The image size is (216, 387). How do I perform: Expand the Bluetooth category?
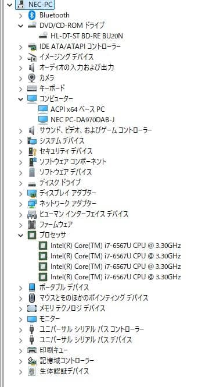[21, 15]
